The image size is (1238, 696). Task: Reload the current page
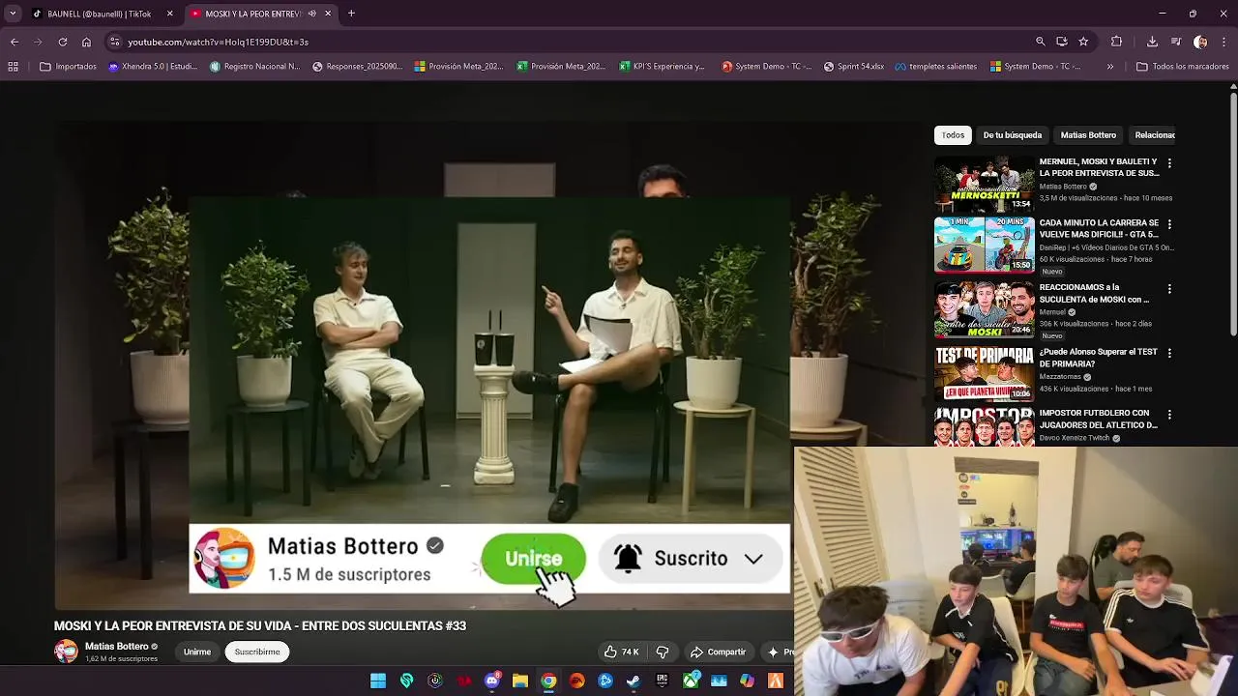tap(63, 42)
